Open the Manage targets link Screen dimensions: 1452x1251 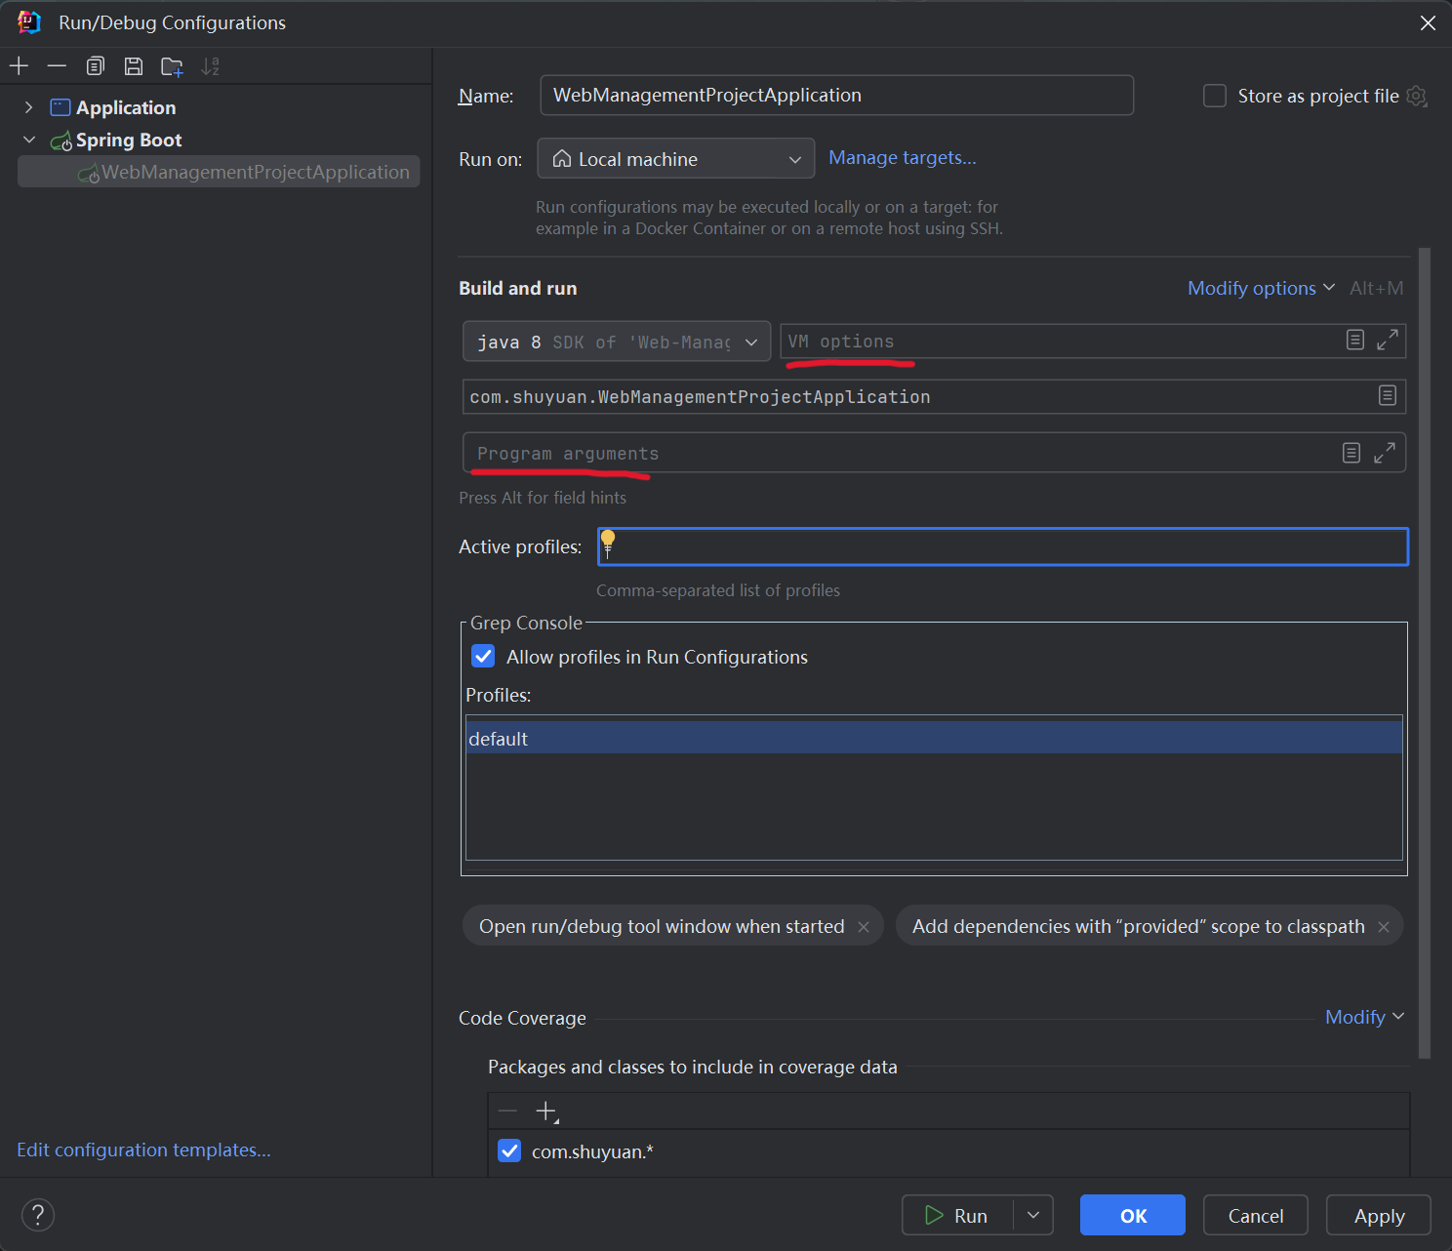tap(903, 157)
